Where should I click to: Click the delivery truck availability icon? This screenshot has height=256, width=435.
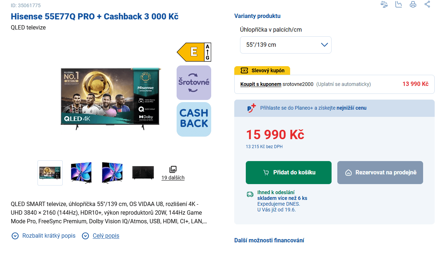[x=250, y=195]
